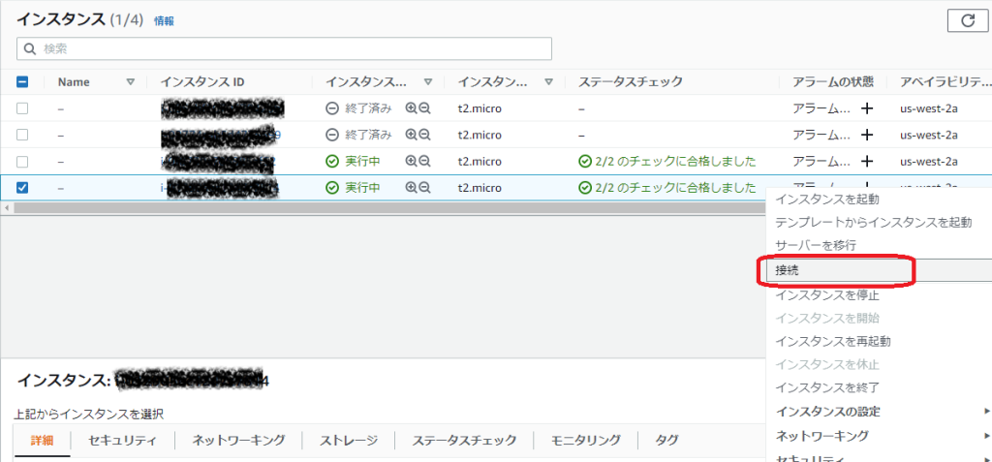The height and width of the screenshot is (462, 992).
Task: Add alarm with plus icon in first row
Action: coord(868,109)
